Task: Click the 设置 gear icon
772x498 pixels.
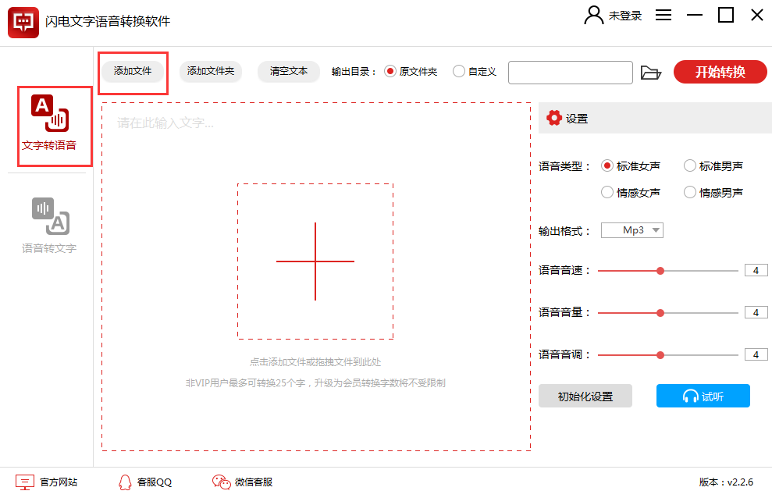Action: pos(553,118)
